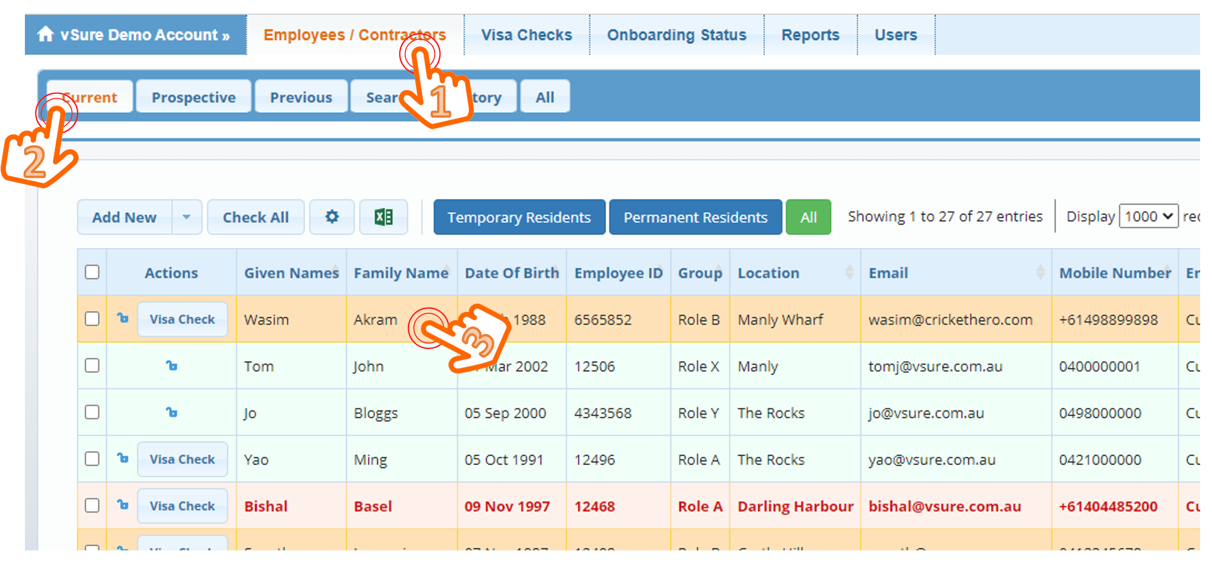Click the Email column header

pyautogui.click(x=888, y=273)
